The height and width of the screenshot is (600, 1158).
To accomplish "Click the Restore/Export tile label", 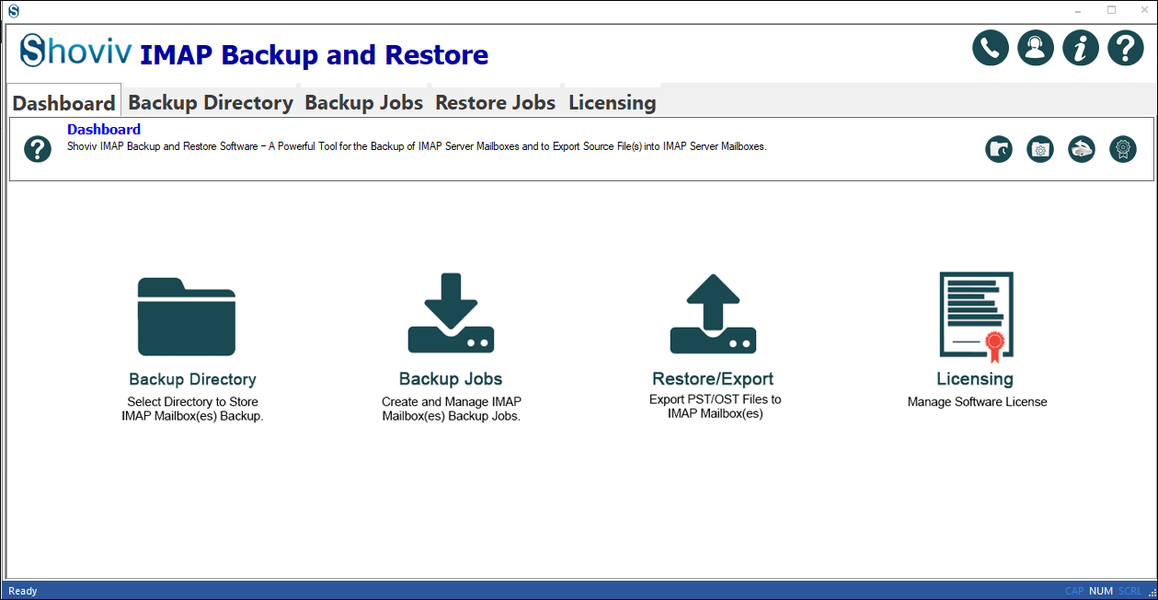I will tap(713, 379).
